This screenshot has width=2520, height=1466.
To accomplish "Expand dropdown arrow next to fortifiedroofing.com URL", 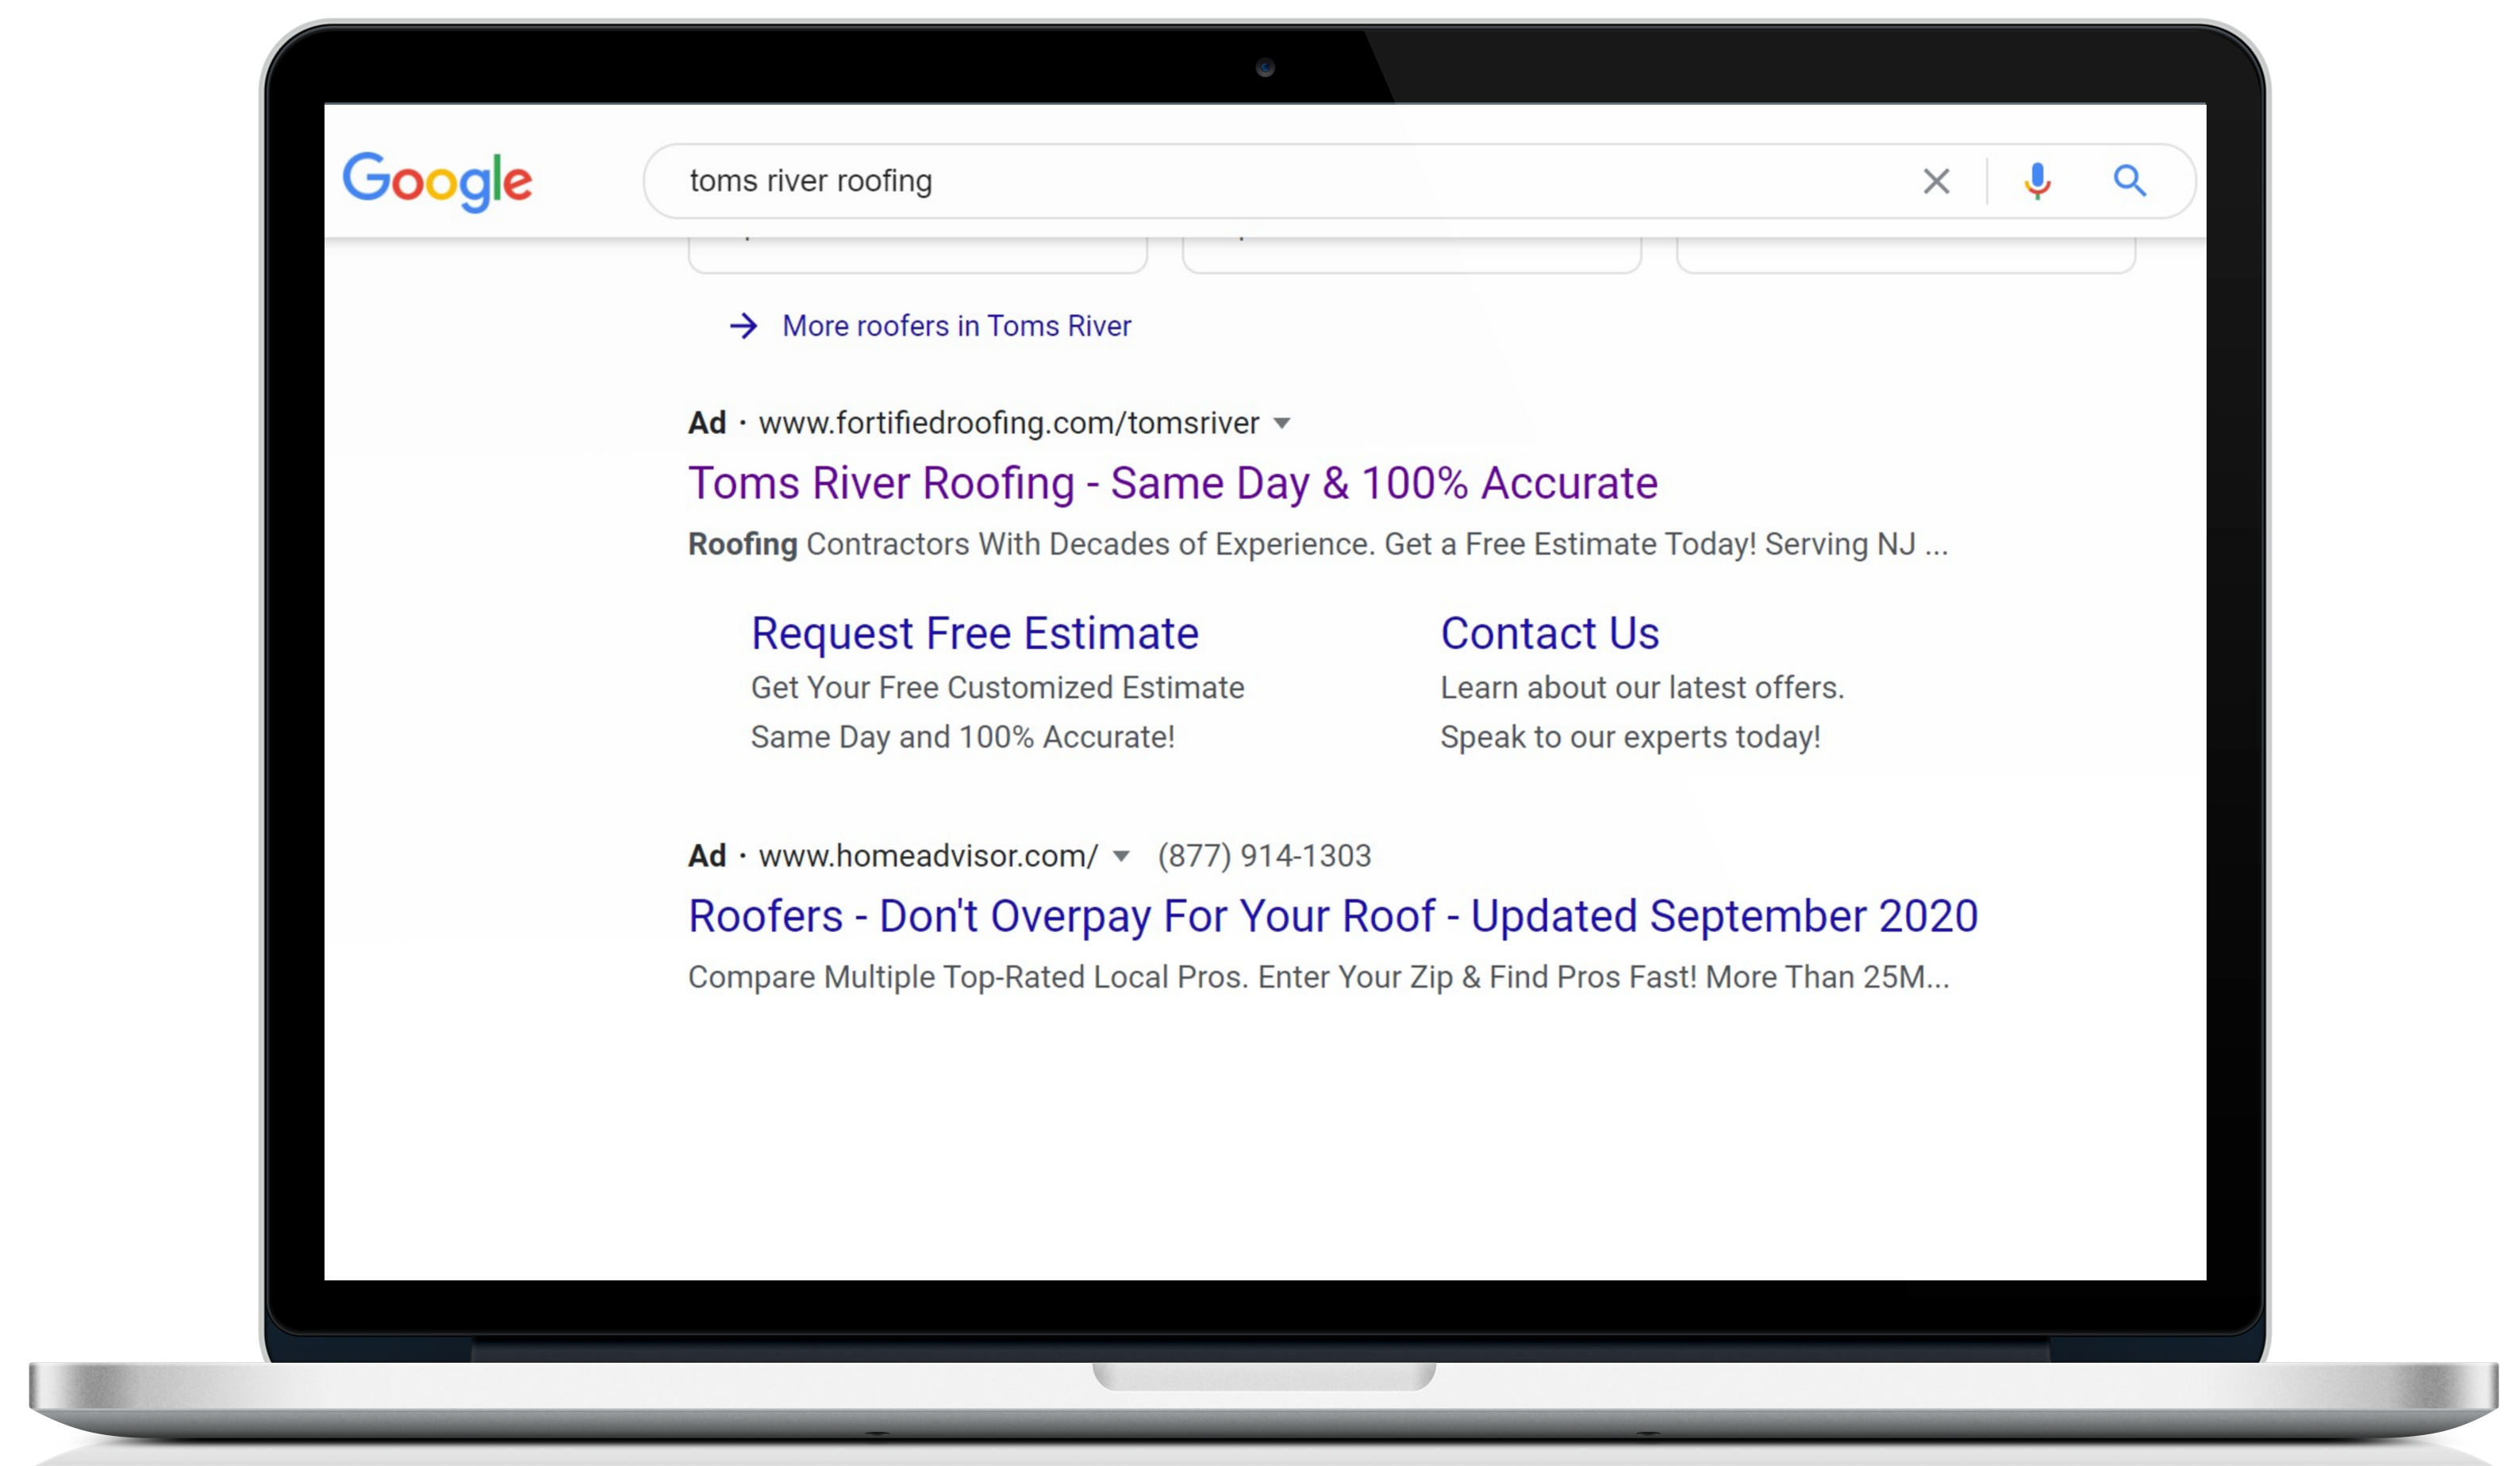I will [1282, 424].
